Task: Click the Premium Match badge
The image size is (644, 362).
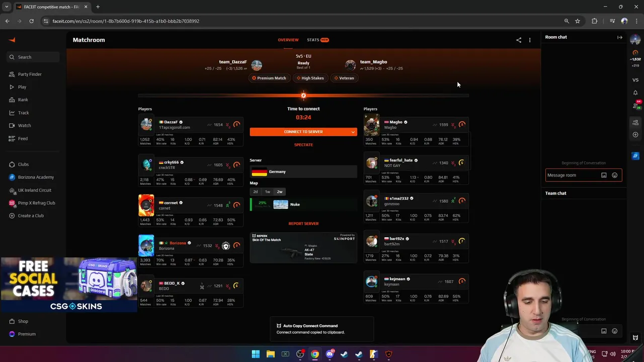Action: pos(269,78)
